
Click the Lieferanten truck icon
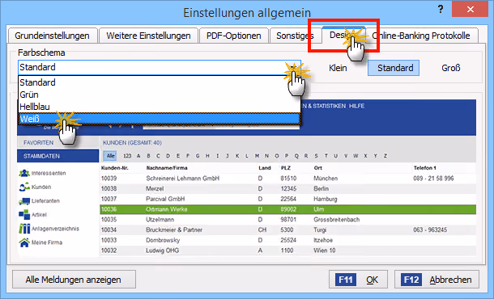[x=24, y=201]
